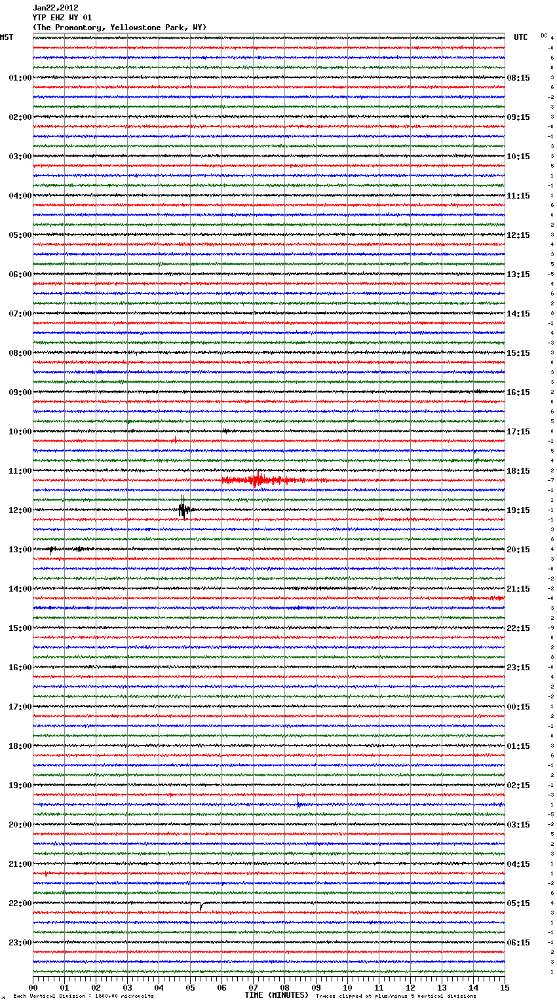Screen dimensions: 557x1005
Task: Click the black offset glitch on the 22:00 trace
Action: (x=201, y=905)
